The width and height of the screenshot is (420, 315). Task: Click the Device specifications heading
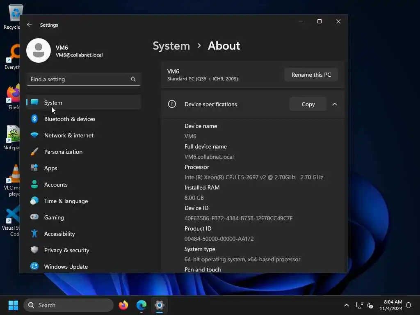point(210,104)
